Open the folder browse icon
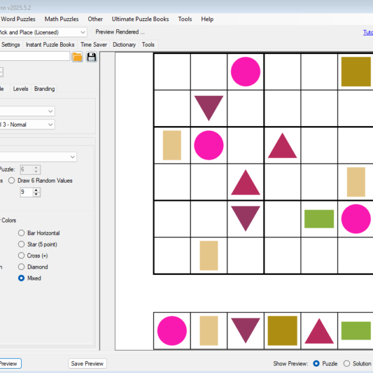The image size is (373, 373). click(x=77, y=57)
